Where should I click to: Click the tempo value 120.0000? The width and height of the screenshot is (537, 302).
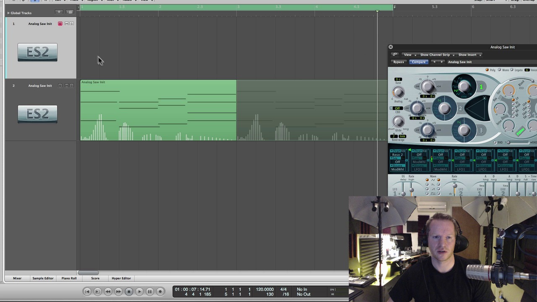tap(265, 289)
